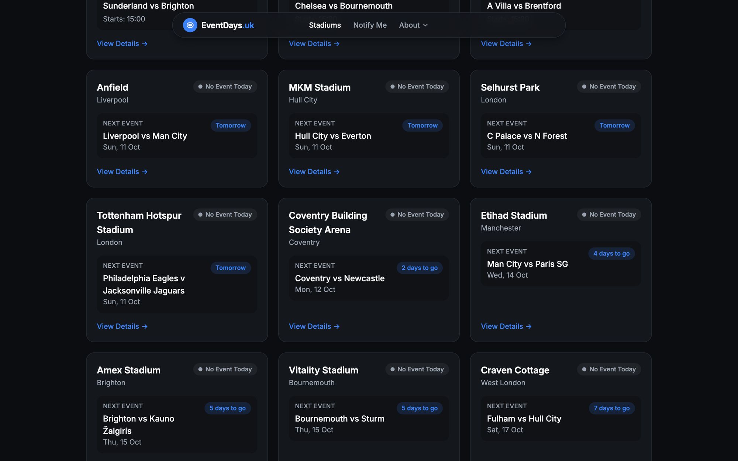Screen dimensions: 738x461
Task: Click MKM Stadium's No Event Today badge
Action: coord(417,86)
